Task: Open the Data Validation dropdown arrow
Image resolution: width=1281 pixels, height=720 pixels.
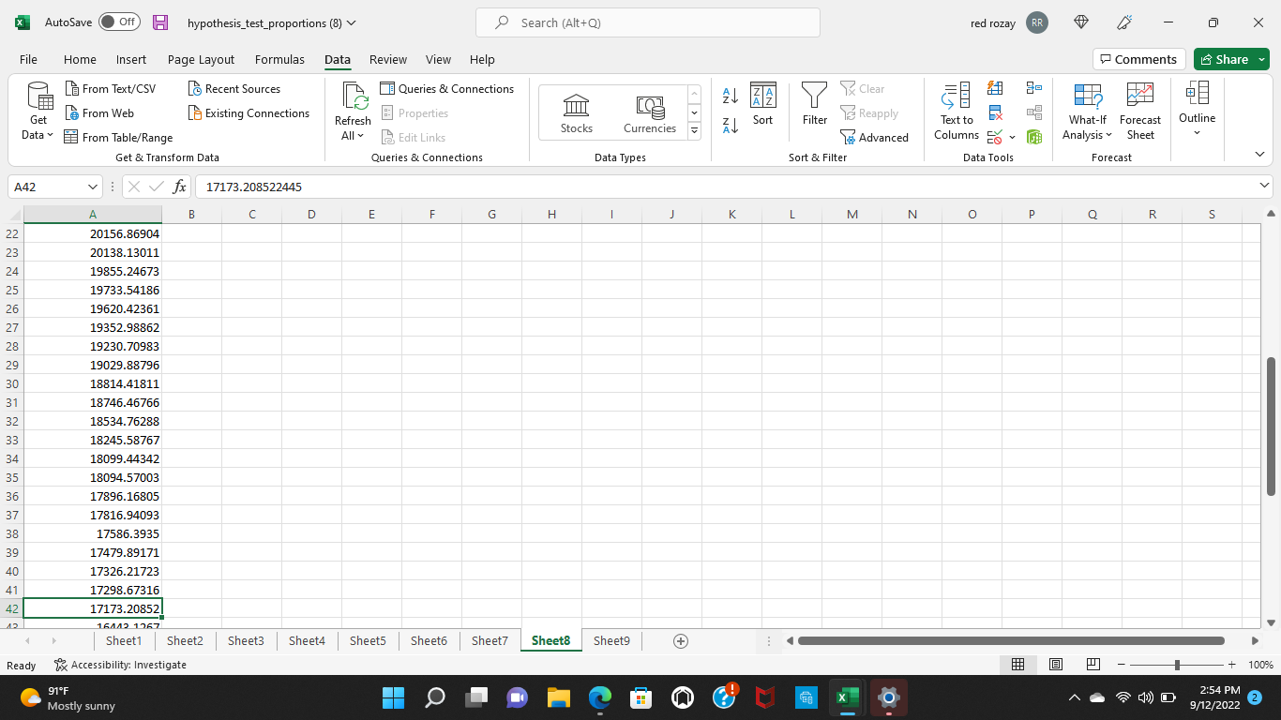Action: 1012,137
